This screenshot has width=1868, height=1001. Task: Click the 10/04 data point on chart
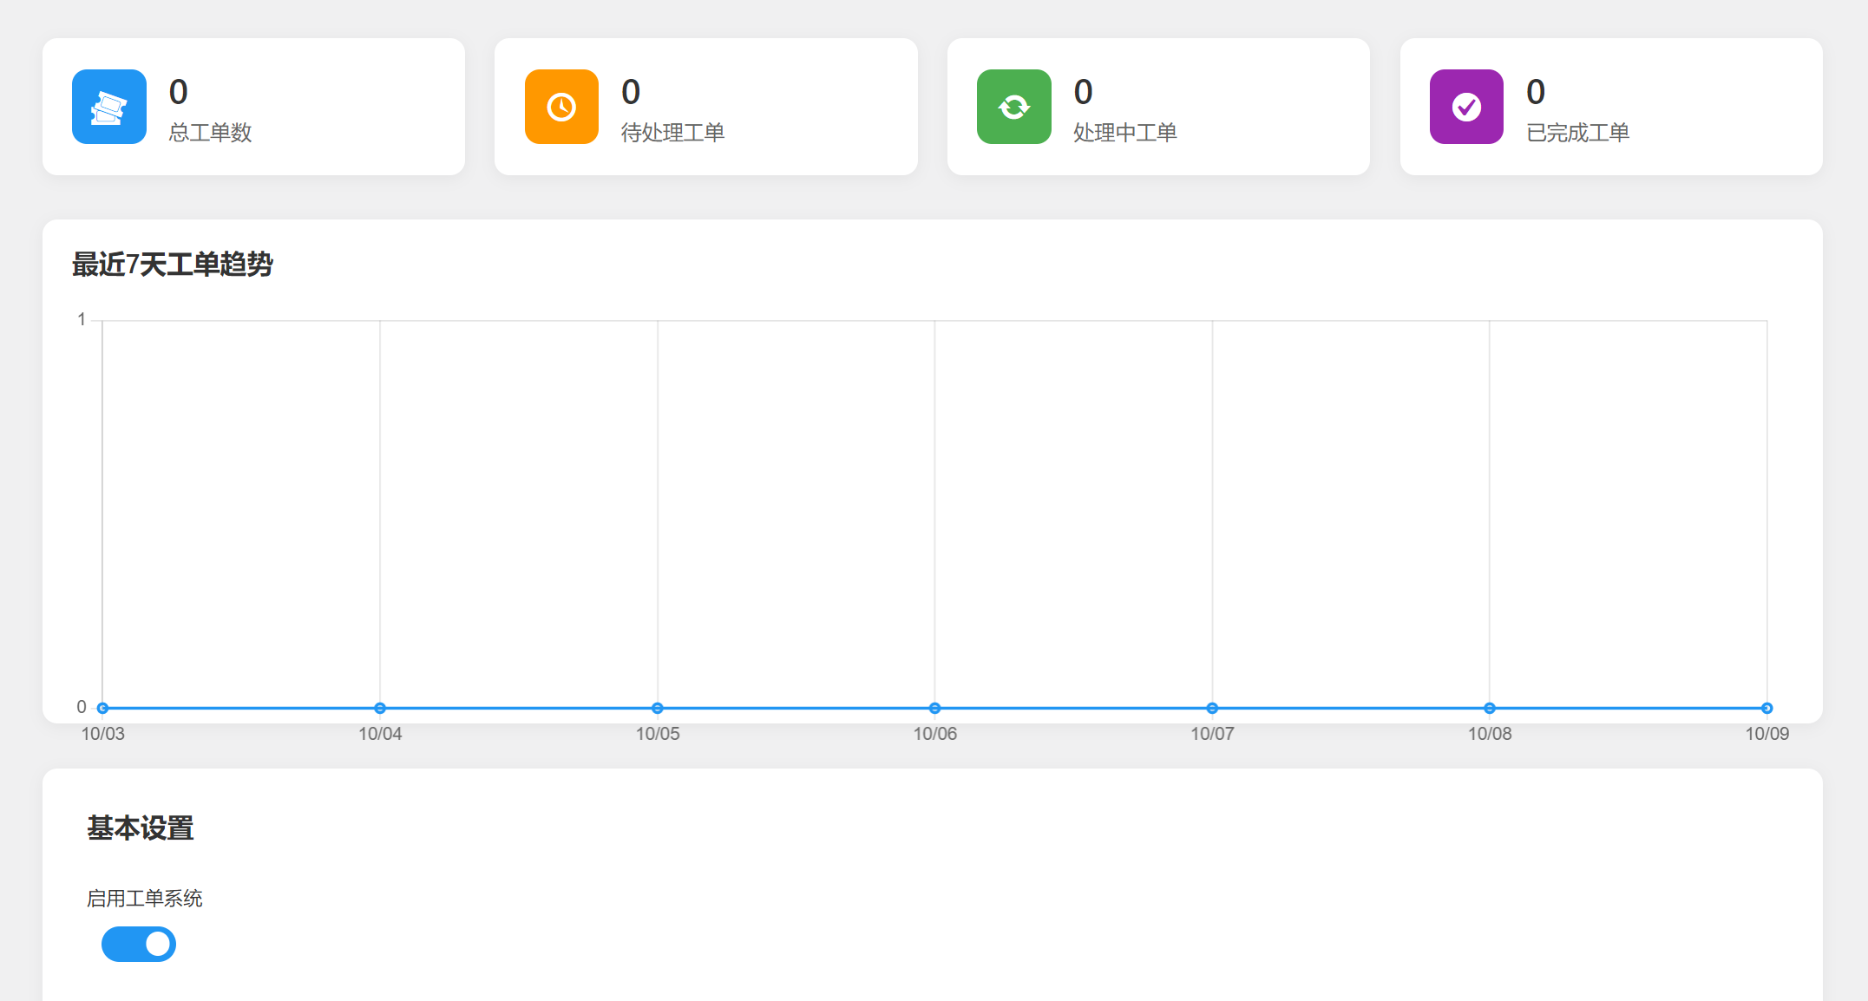(380, 708)
